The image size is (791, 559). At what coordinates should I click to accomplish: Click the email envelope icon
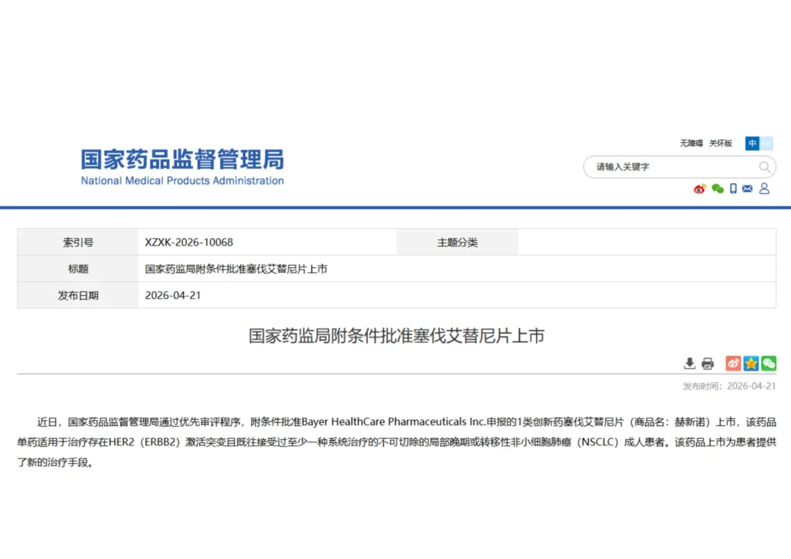(748, 188)
